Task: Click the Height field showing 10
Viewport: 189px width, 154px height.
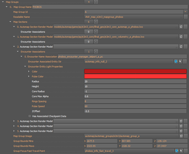Action: (x=136, y=86)
